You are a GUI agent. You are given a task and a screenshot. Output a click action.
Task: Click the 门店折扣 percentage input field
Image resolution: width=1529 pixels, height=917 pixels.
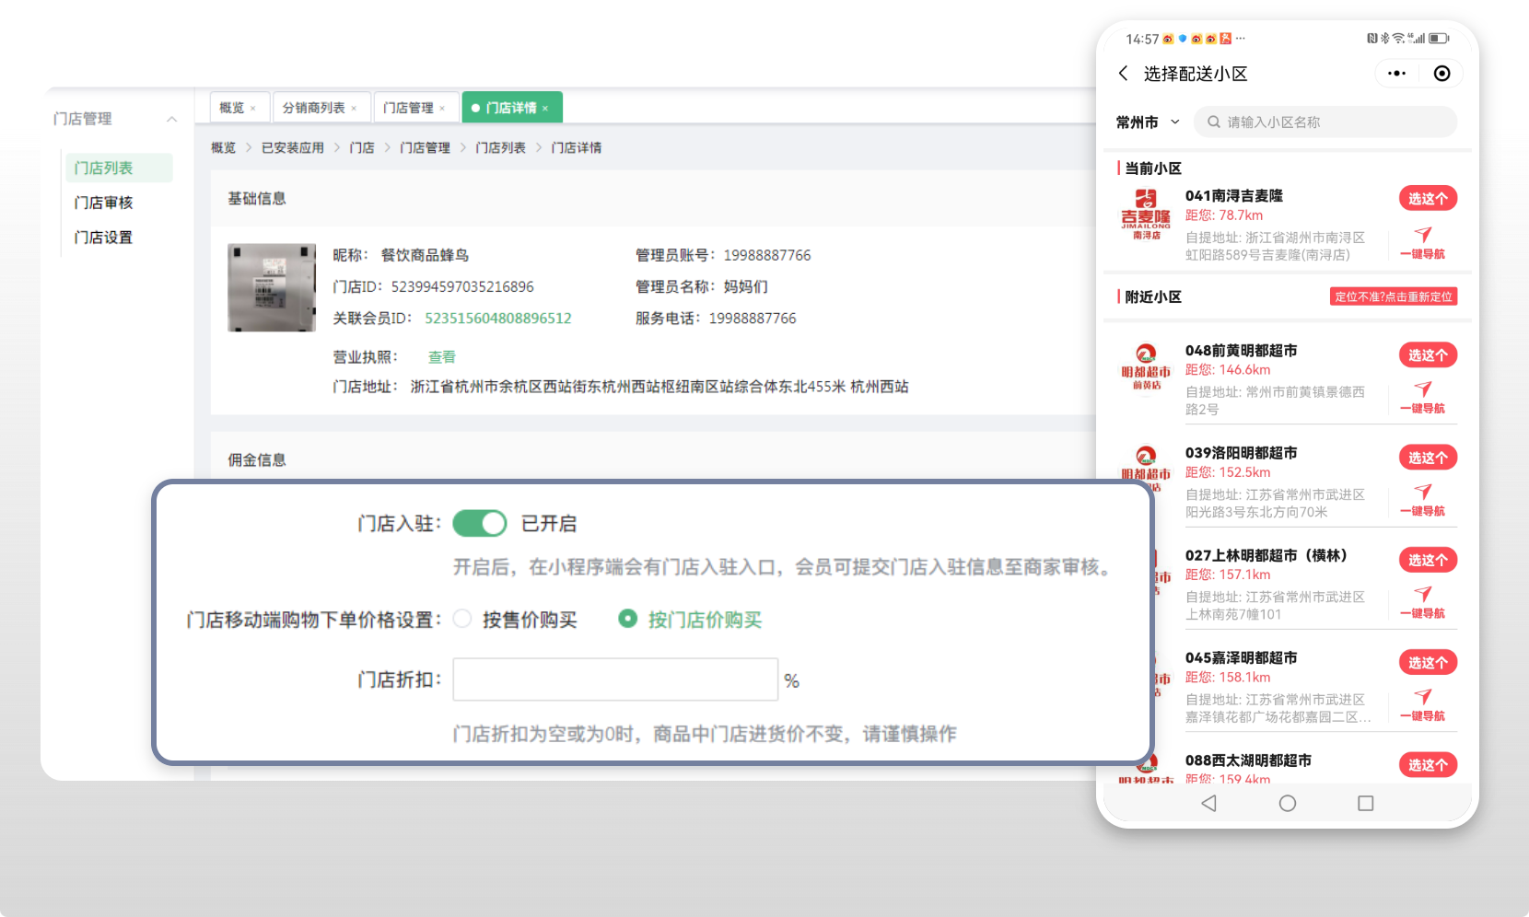[615, 680]
